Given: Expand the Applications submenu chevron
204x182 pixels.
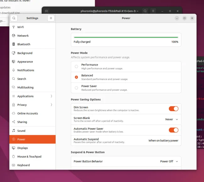Looking at the screenshot, I should pos(51,96).
